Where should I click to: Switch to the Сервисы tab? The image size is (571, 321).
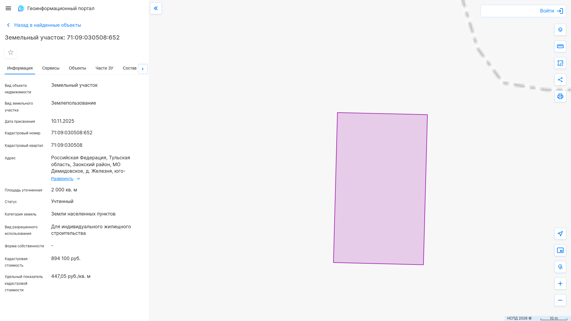click(x=51, y=68)
